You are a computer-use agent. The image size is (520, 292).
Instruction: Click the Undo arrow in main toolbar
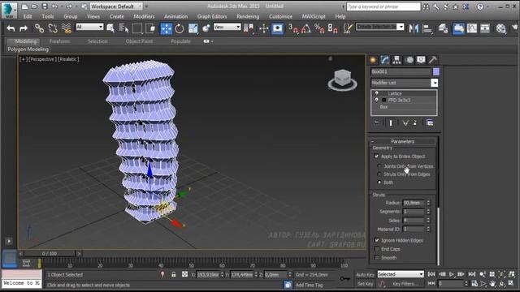coord(11,28)
